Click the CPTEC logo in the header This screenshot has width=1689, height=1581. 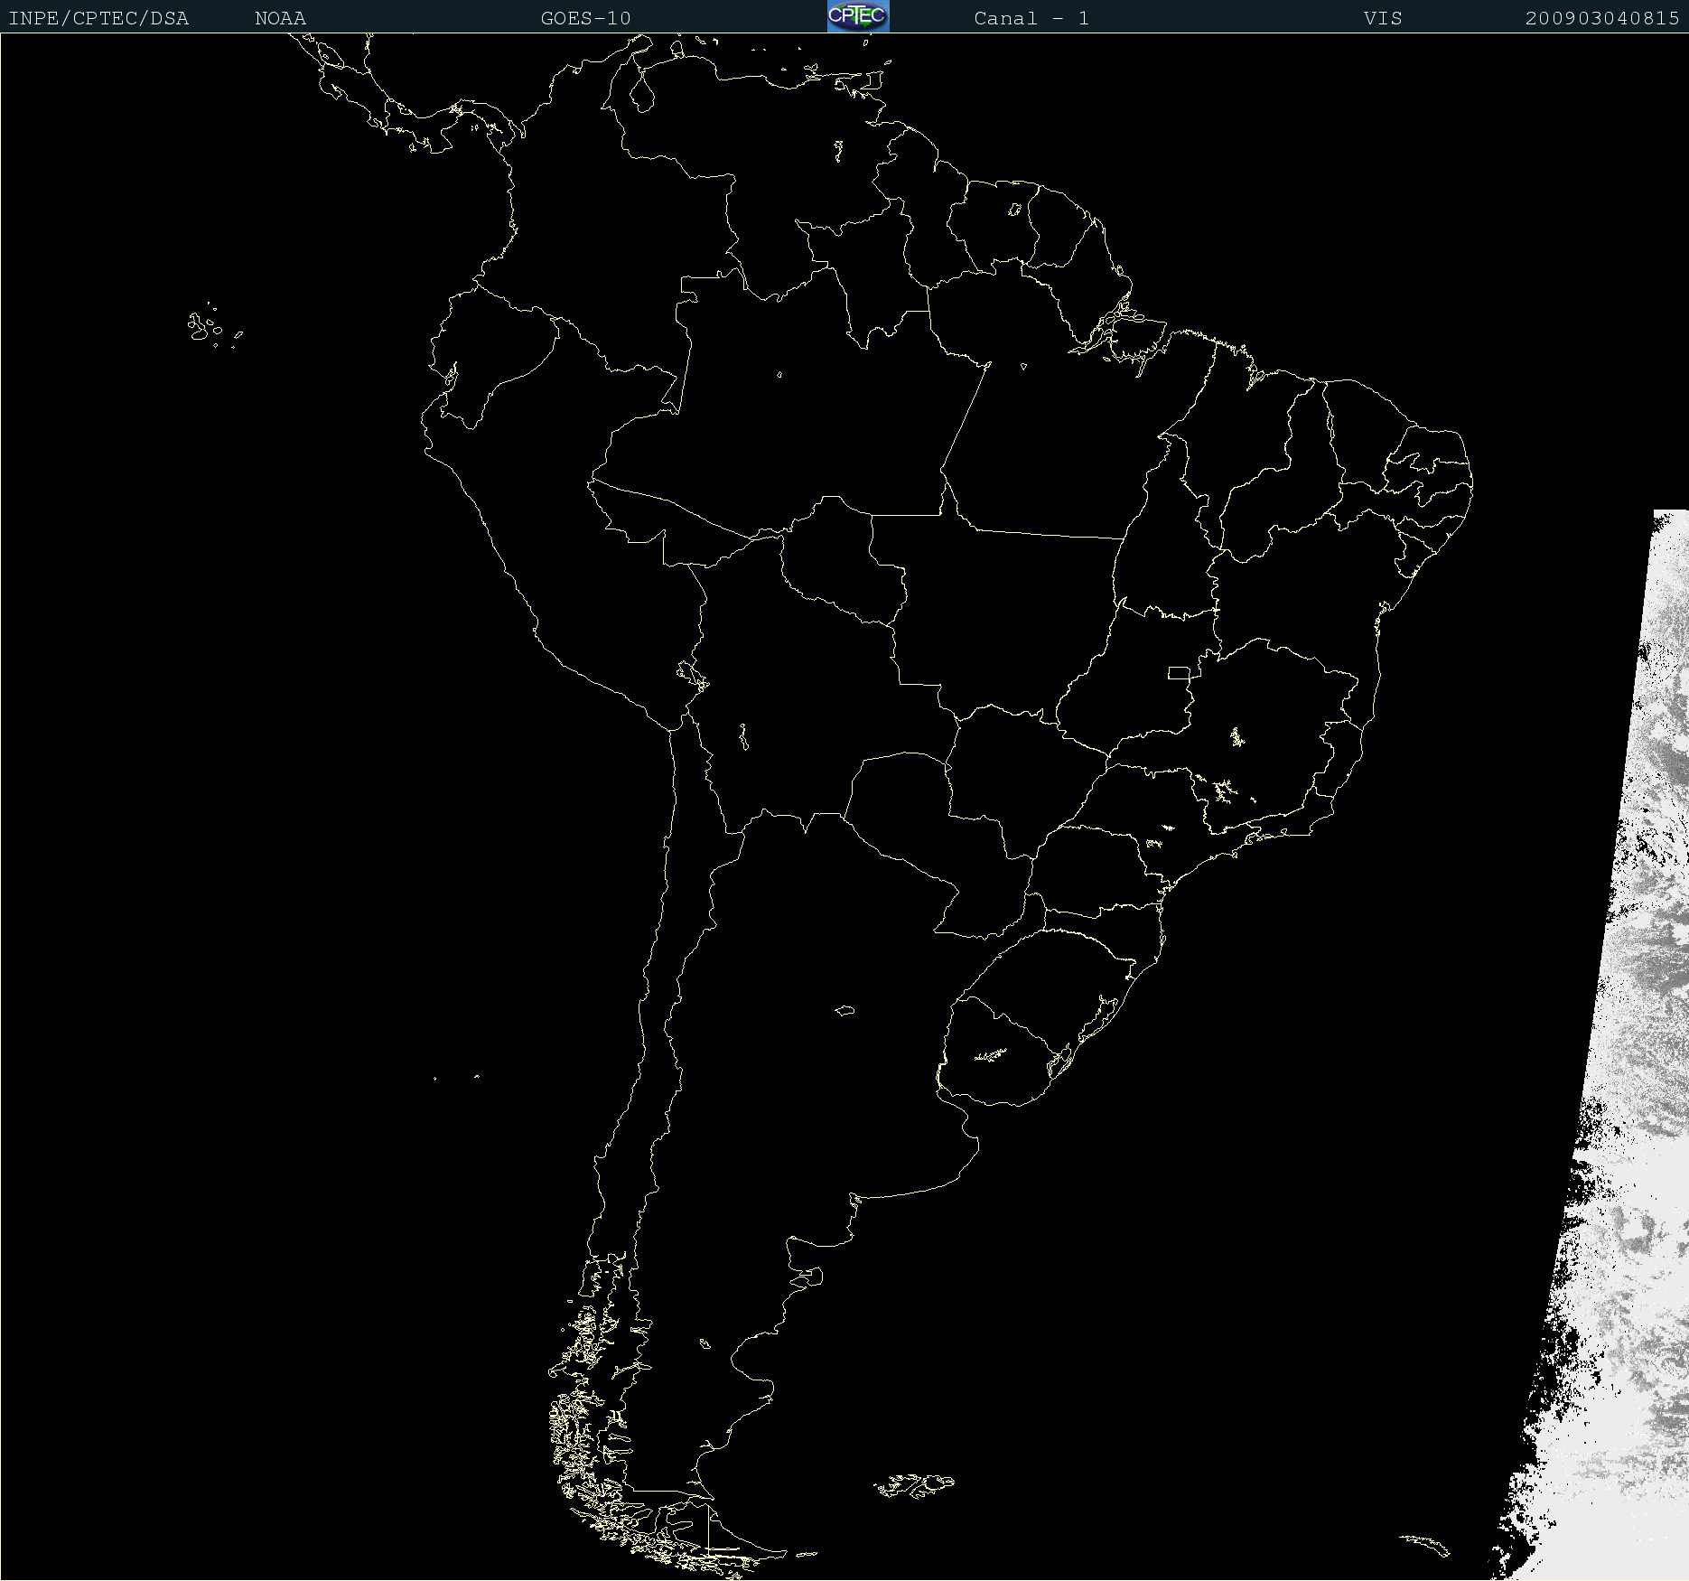point(858,16)
